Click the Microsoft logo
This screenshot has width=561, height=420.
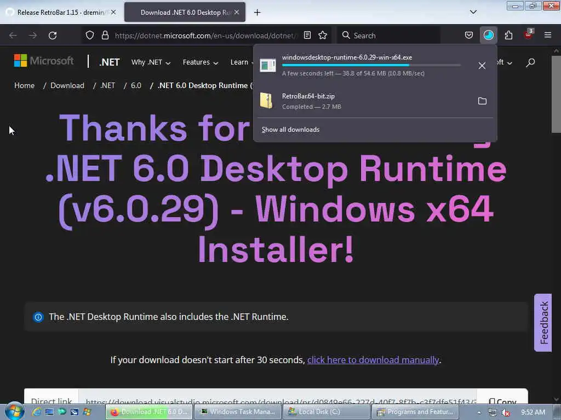[x=44, y=61]
